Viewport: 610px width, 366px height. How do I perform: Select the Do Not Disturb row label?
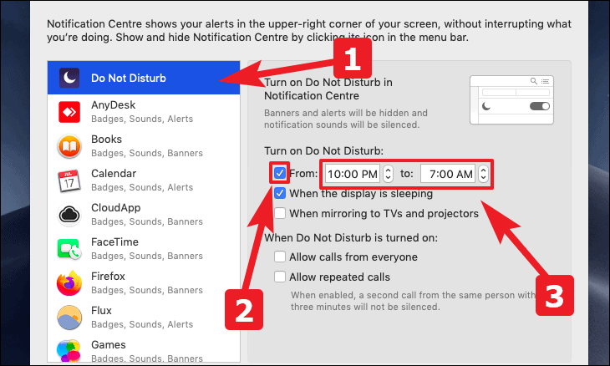[x=129, y=79]
